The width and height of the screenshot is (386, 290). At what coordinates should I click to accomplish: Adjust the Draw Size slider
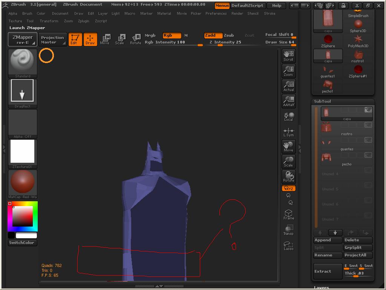tap(280, 42)
